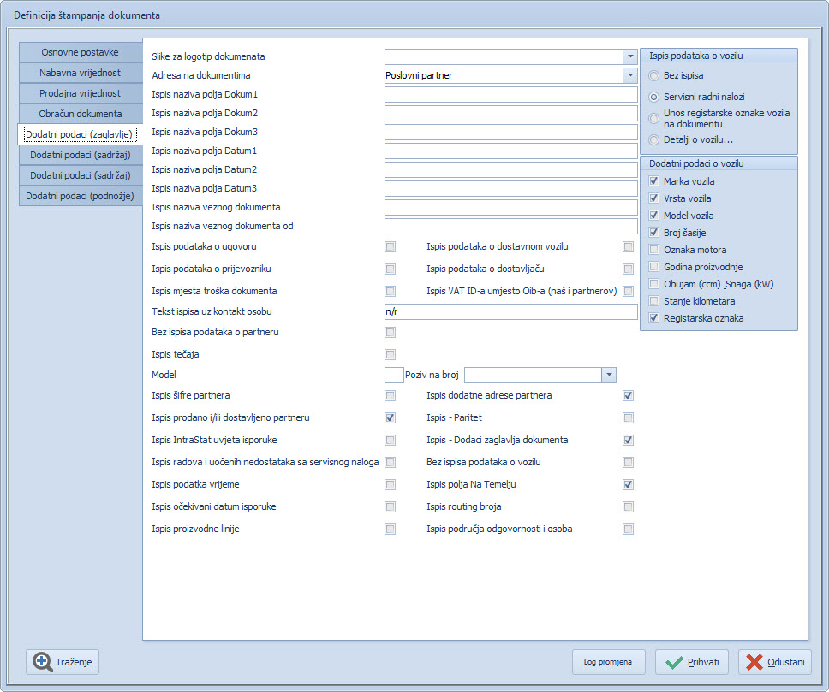The width and height of the screenshot is (829, 692).
Task: Go to the Obračun dokumenta tab
Action: 80,114
